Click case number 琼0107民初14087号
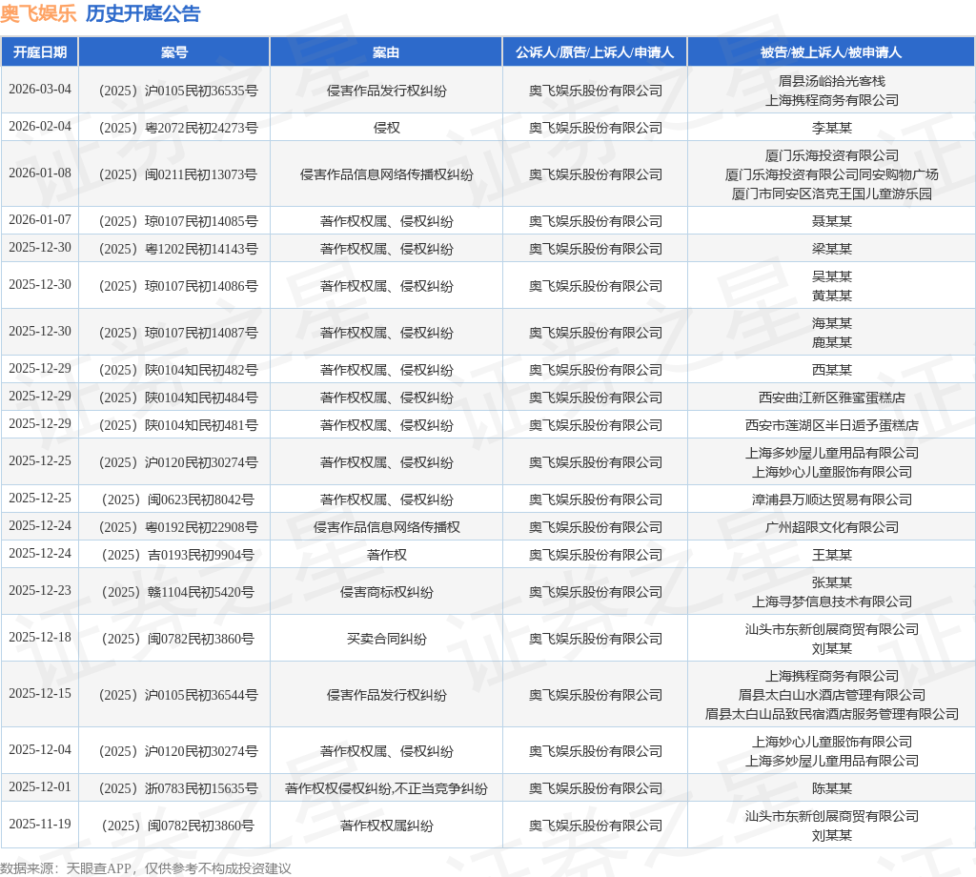Image resolution: width=976 pixels, height=877 pixels. (178, 333)
